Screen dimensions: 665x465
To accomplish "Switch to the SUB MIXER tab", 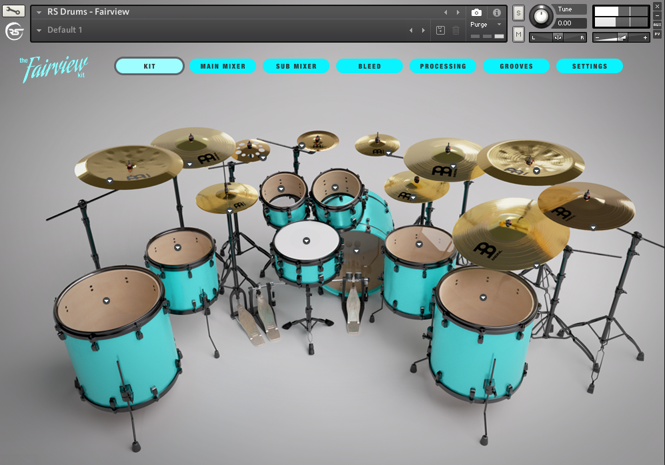I will tap(296, 66).
